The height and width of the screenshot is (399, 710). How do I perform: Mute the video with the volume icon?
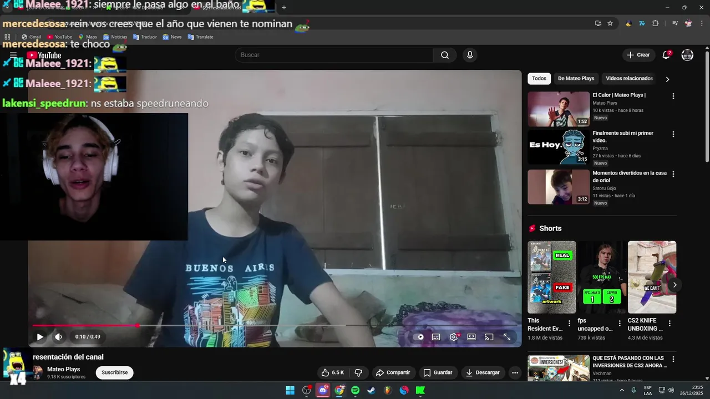(58, 336)
